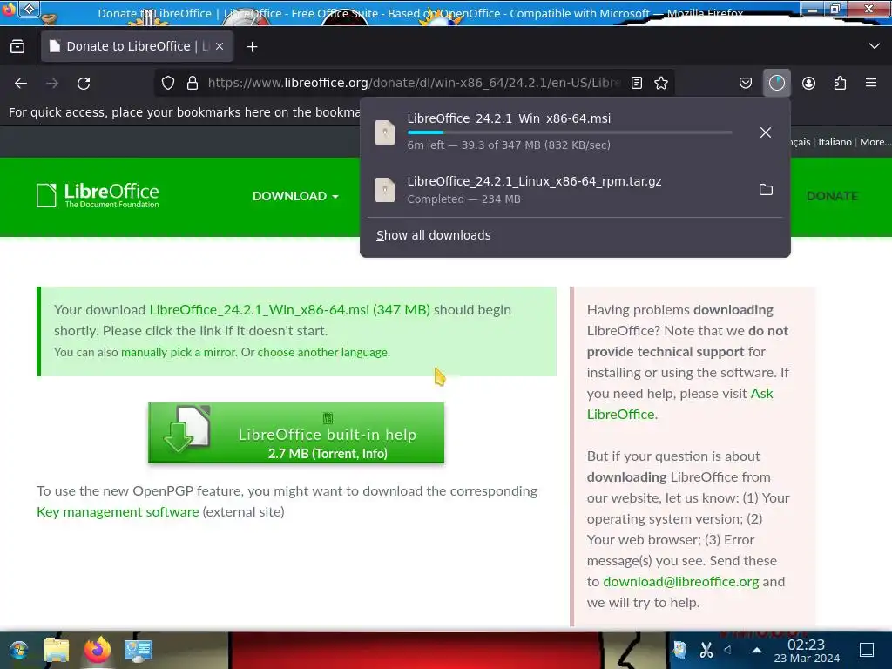Click choose another language link
This screenshot has width=892, height=669.
point(322,352)
